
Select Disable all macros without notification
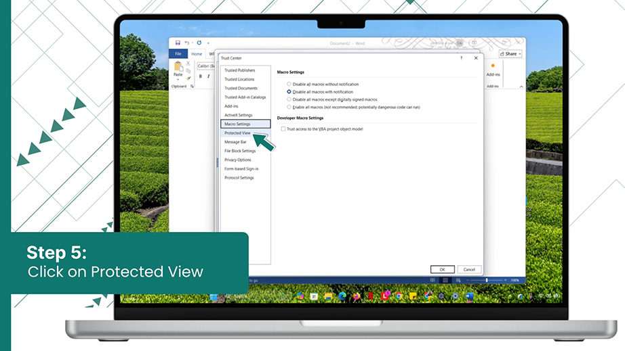coord(289,85)
